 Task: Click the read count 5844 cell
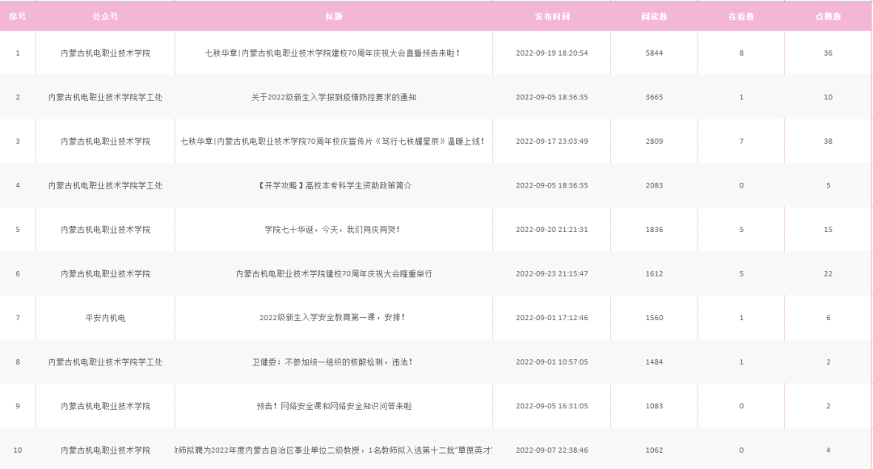(654, 53)
